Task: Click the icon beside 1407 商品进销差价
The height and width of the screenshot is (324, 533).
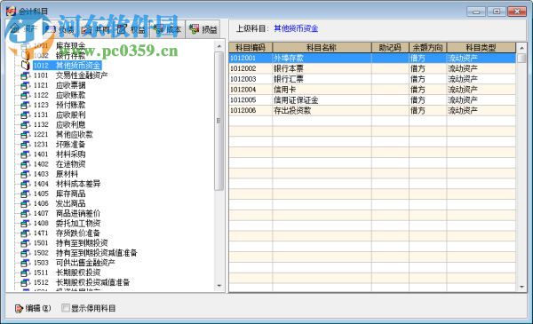Action: [x=26, y=214]
